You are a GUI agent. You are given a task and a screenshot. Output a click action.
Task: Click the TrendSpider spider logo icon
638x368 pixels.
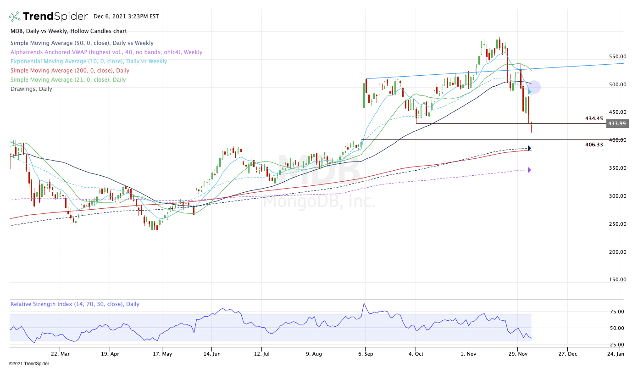(x=15, y=17)
